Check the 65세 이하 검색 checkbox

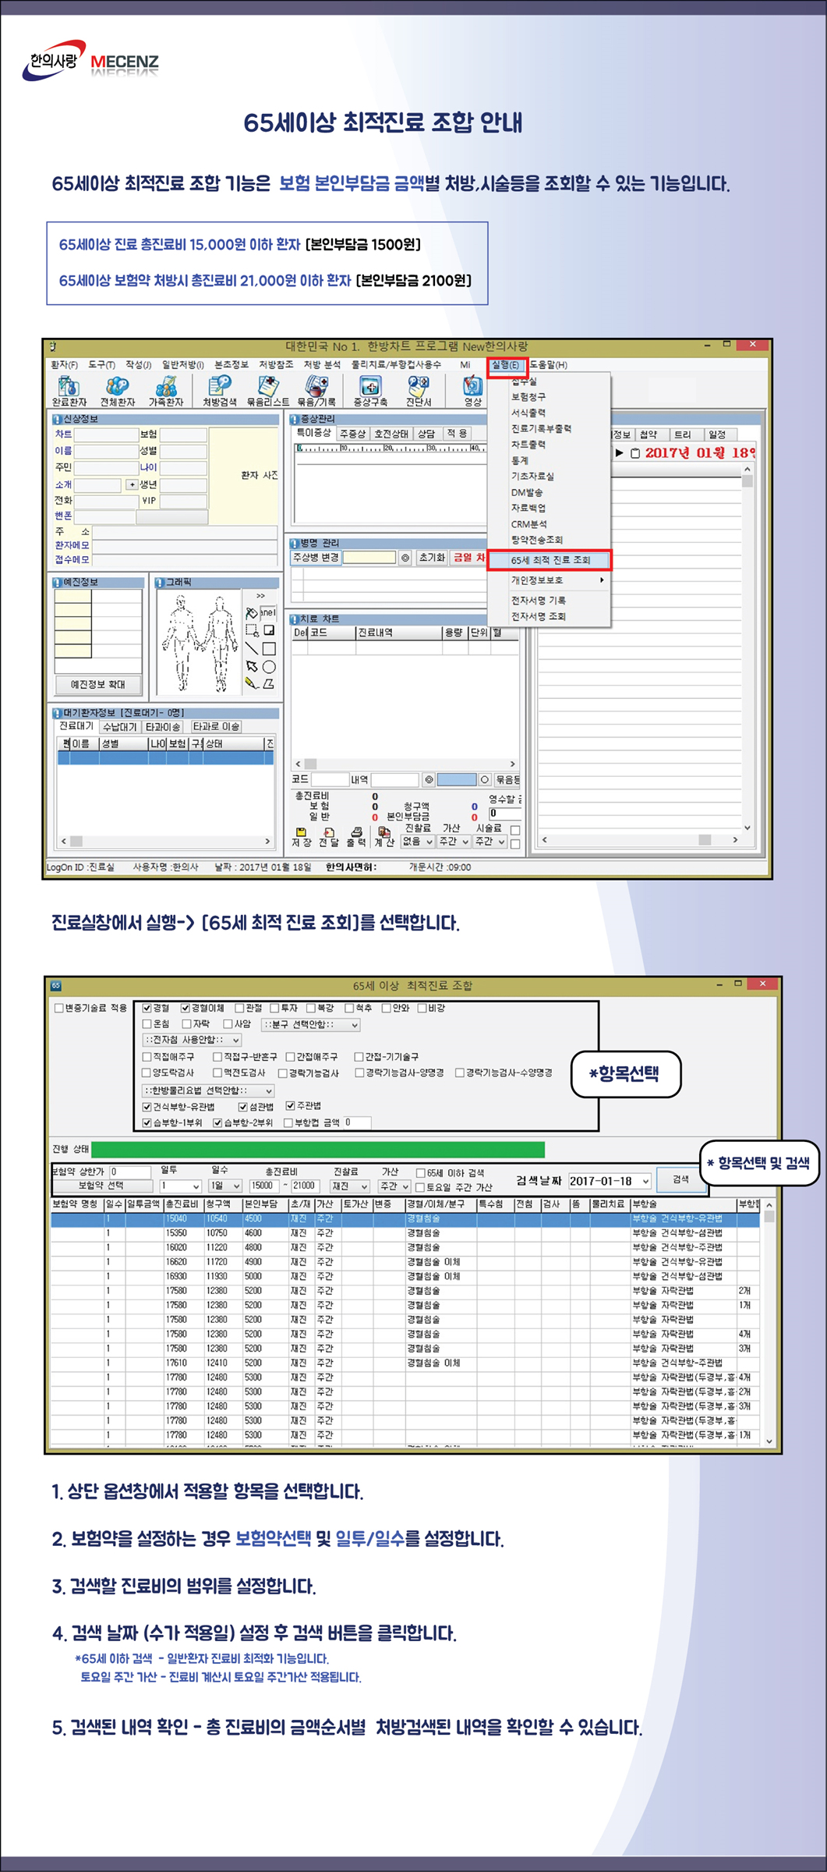click(x=421, y=1173)
